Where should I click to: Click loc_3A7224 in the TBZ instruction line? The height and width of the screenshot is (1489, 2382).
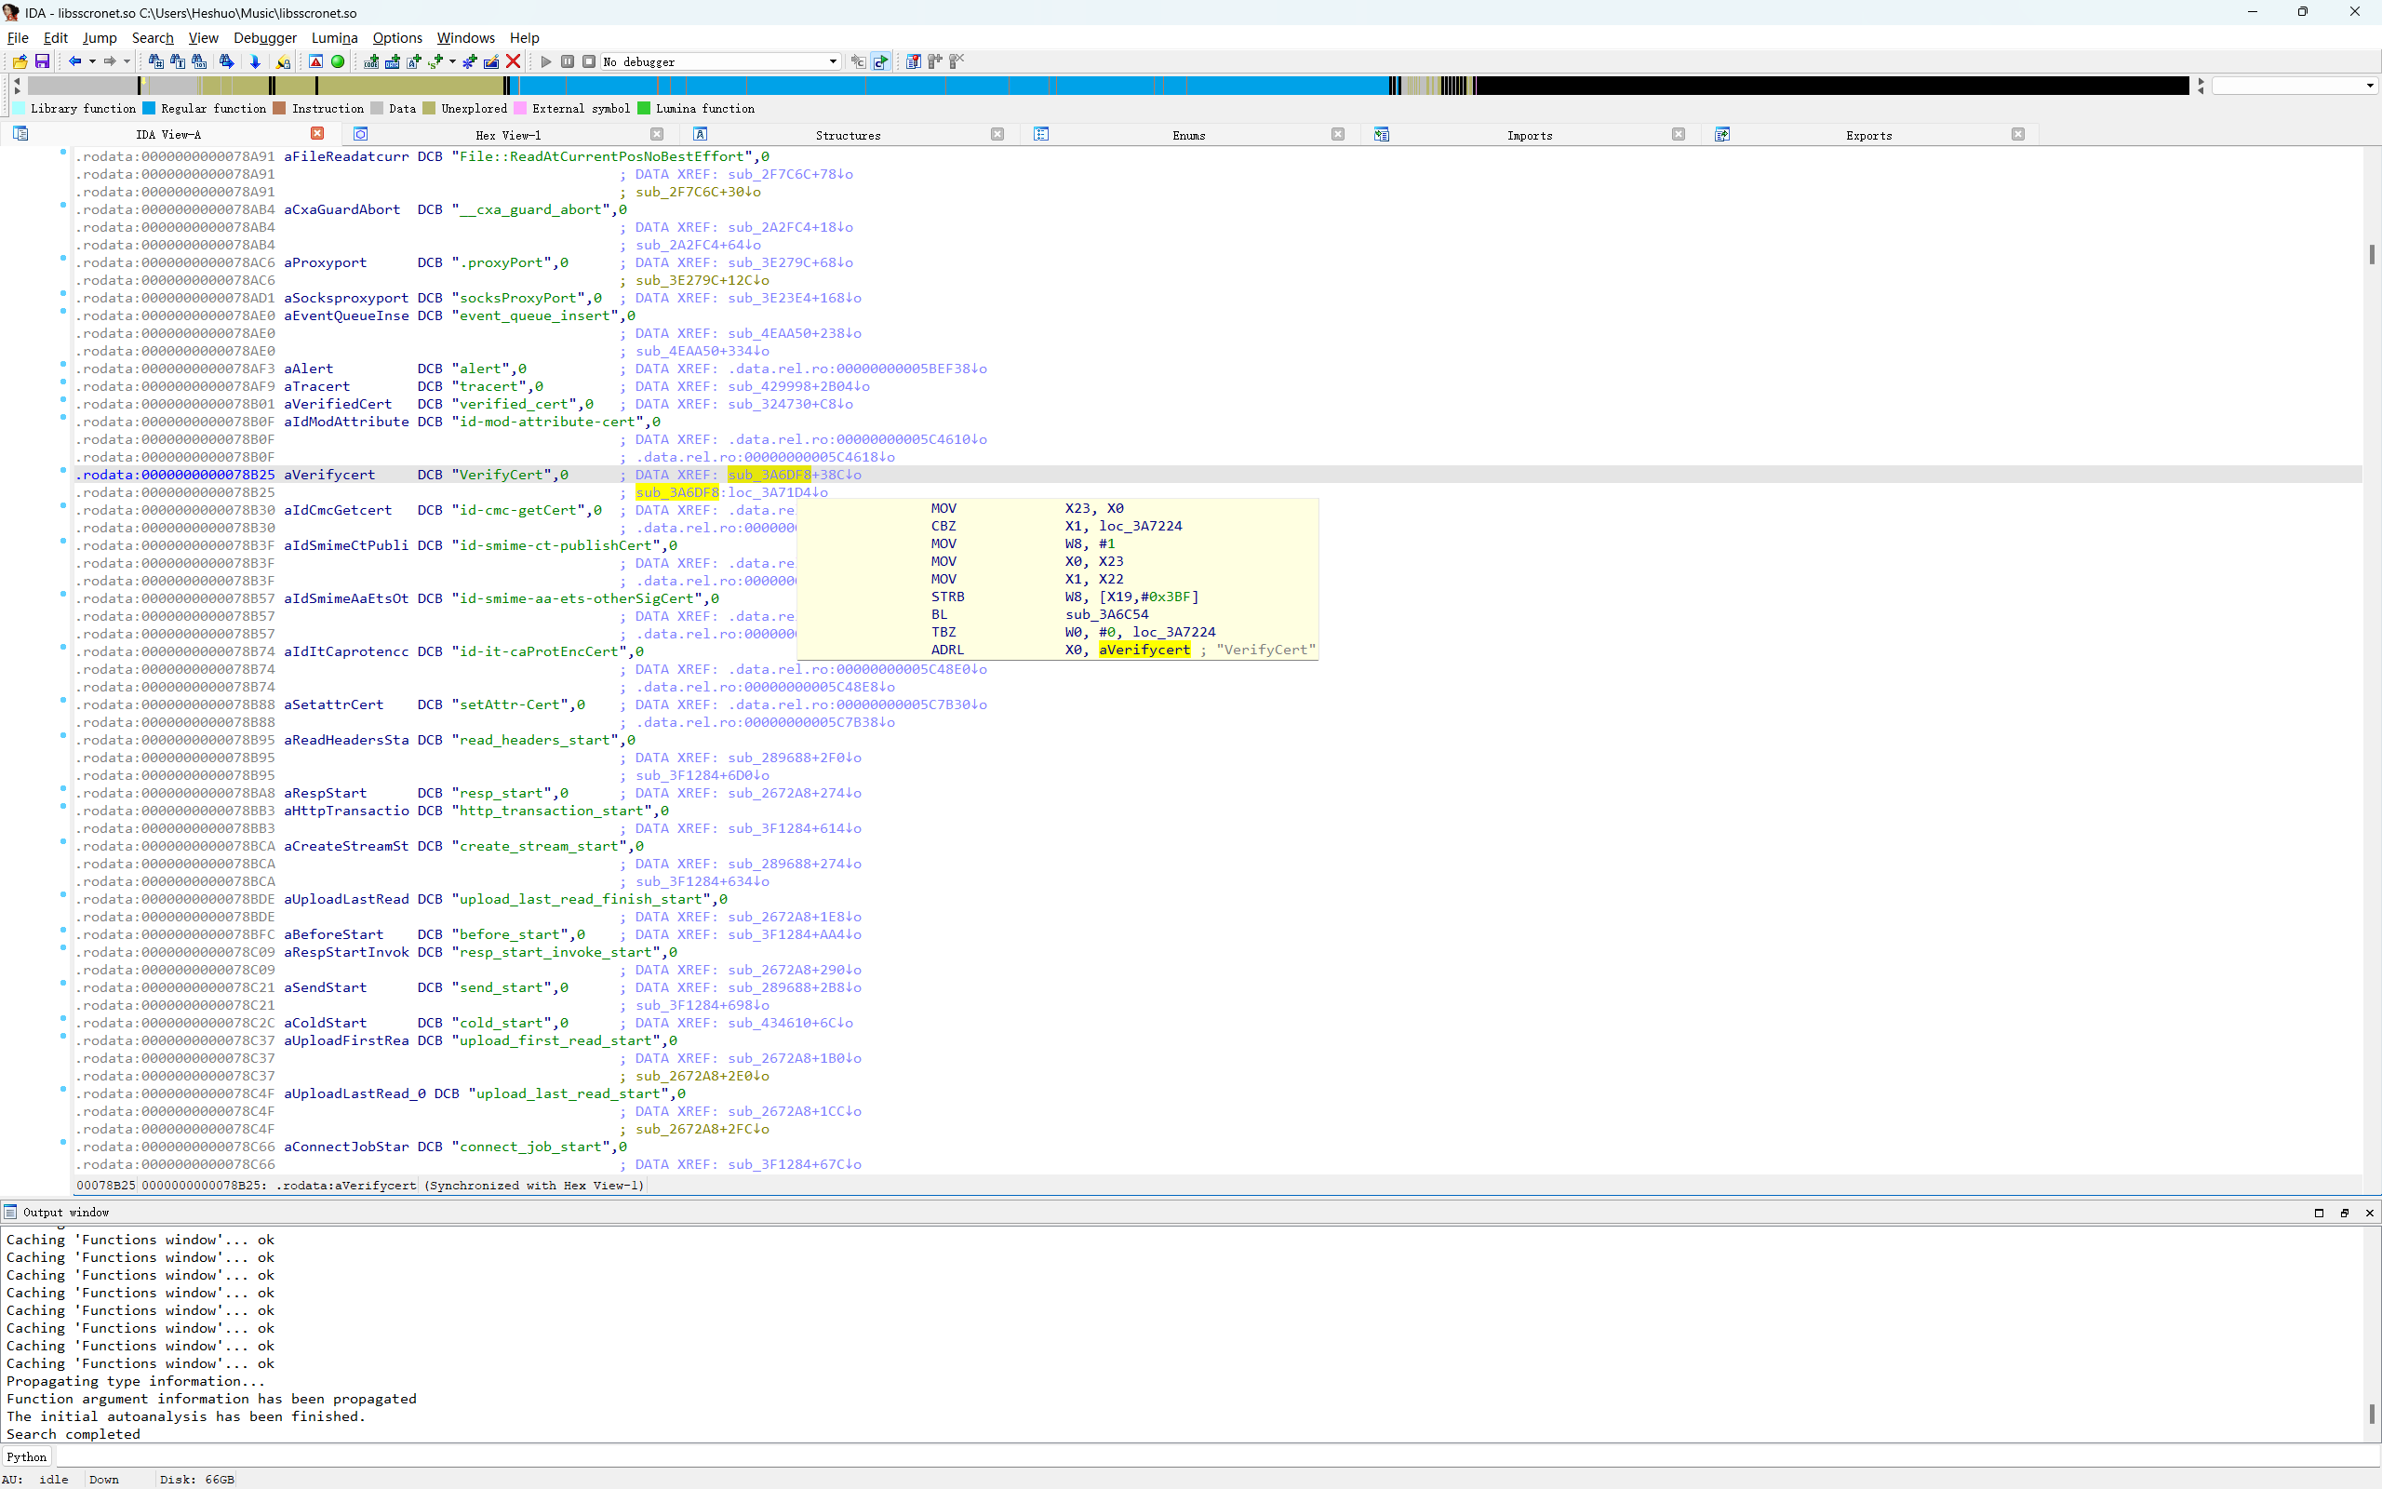point(1173,632)
